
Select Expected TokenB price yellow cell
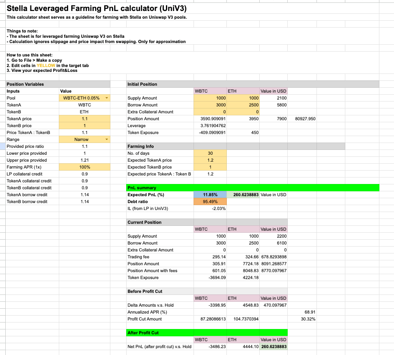coord(210,167)
